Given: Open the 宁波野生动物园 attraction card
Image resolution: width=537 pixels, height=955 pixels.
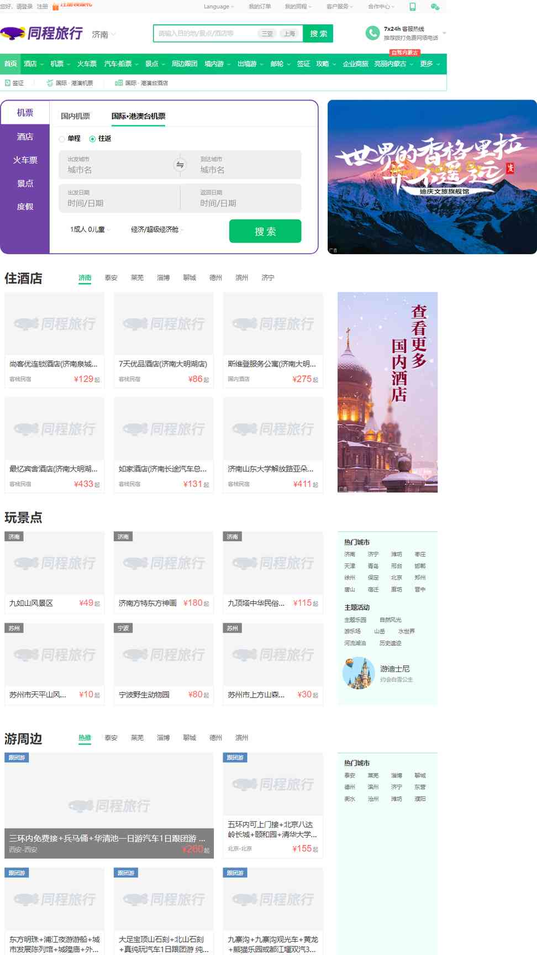Looking at the screenshot, I should (164, 664).
